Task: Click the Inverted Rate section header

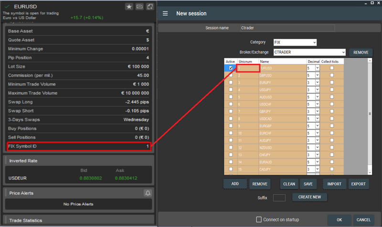Action: coord(78,161)
